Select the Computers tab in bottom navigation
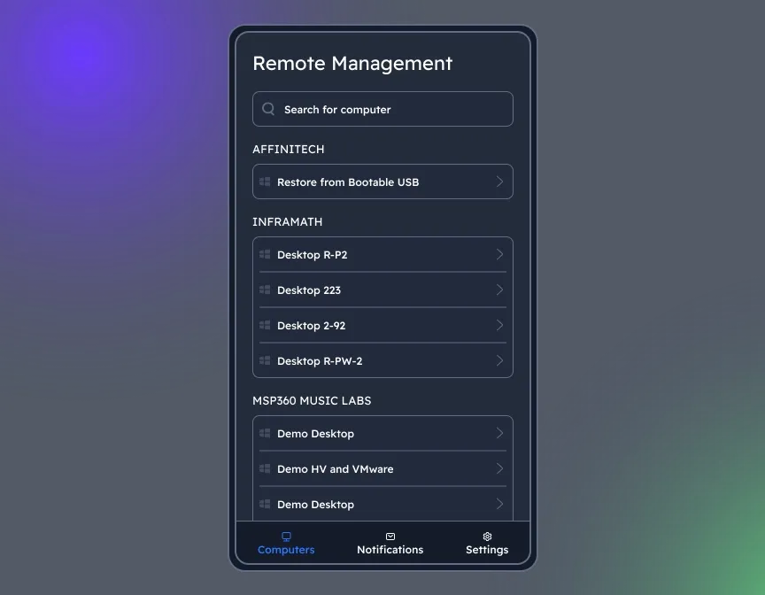The width and height of the screenshot is (765, 595). 286,544
